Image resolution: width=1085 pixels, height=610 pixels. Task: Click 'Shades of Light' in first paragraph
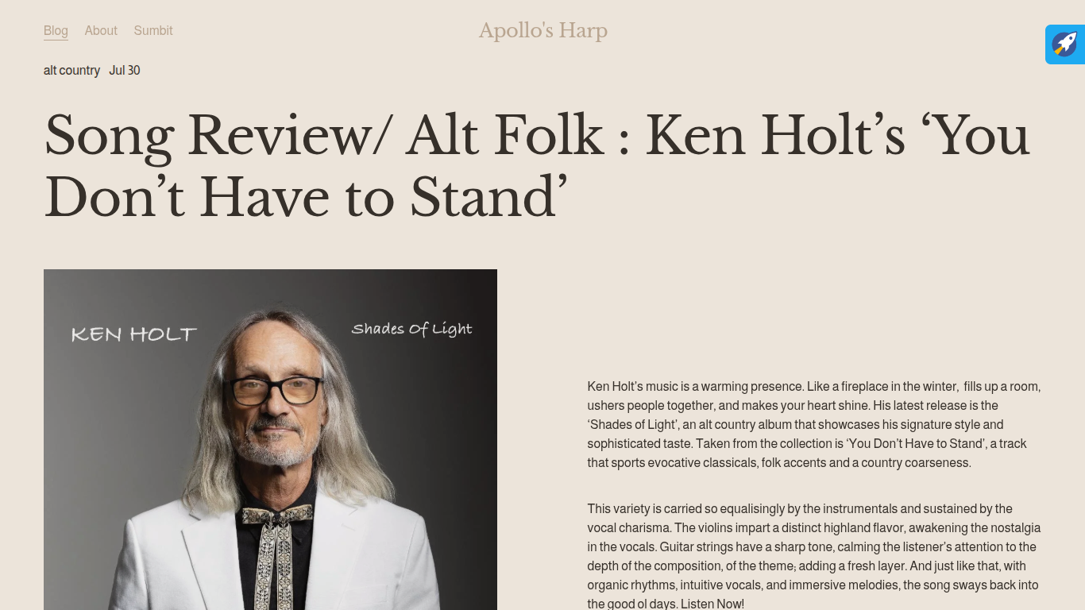[x=633, y=424]
